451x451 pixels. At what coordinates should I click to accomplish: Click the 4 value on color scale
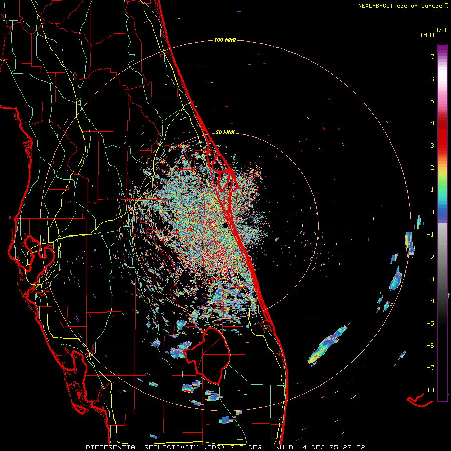click(x=432, y=123)
